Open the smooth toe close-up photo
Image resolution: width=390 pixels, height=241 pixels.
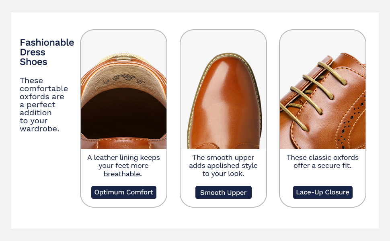(x=223, y=92)
